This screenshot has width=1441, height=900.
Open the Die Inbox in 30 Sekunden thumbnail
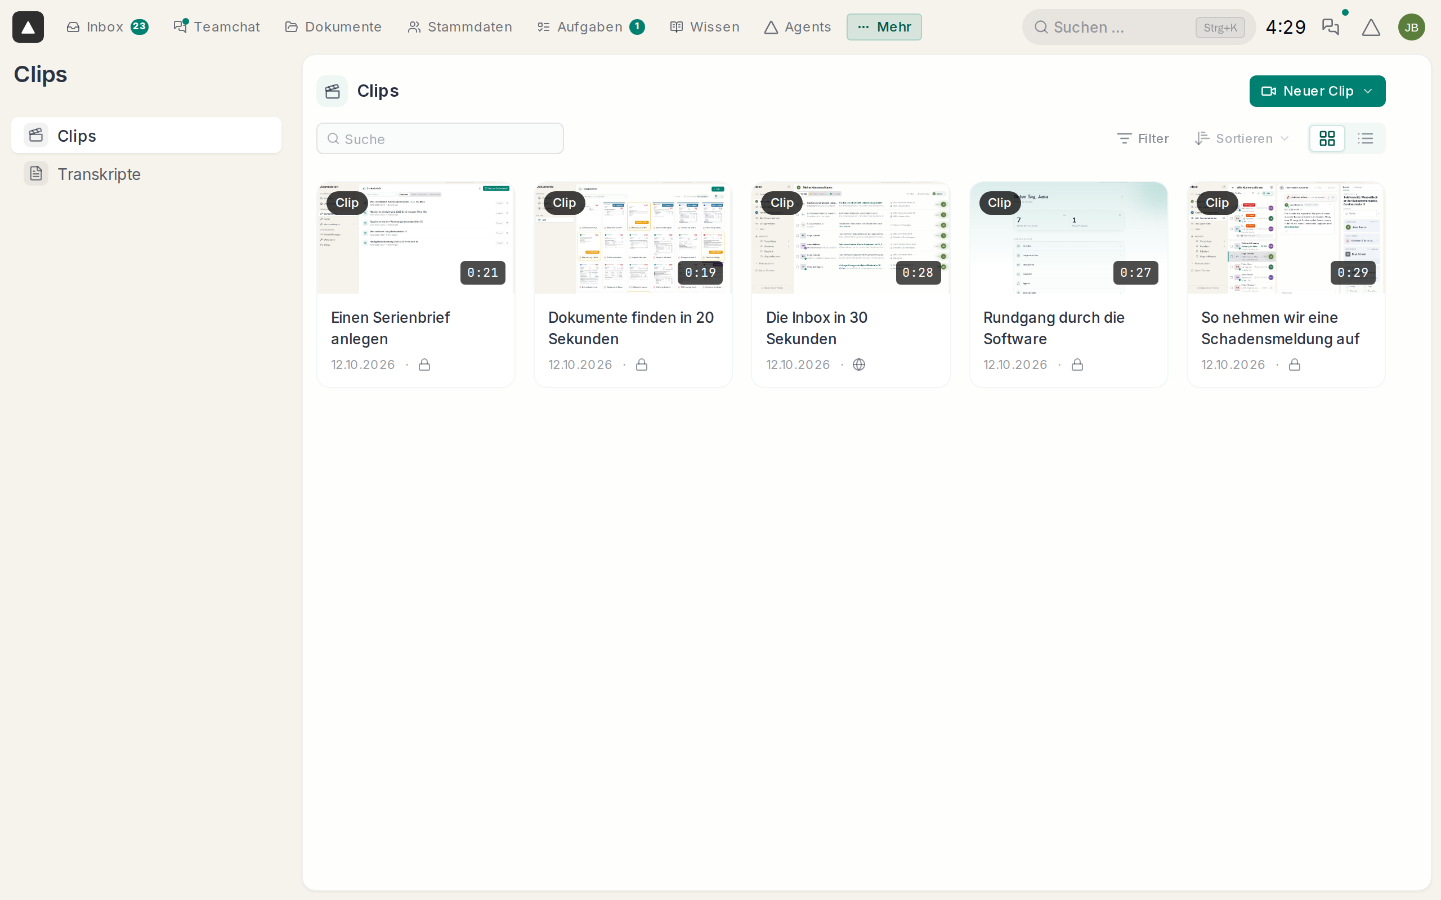click(x=851, y=237)
